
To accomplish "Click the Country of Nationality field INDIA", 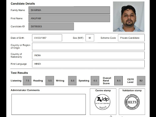I will (x=88, y=55).
